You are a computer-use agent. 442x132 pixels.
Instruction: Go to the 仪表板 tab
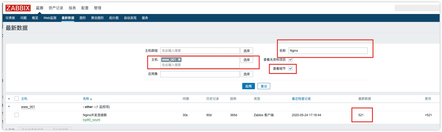coord(10,18)
